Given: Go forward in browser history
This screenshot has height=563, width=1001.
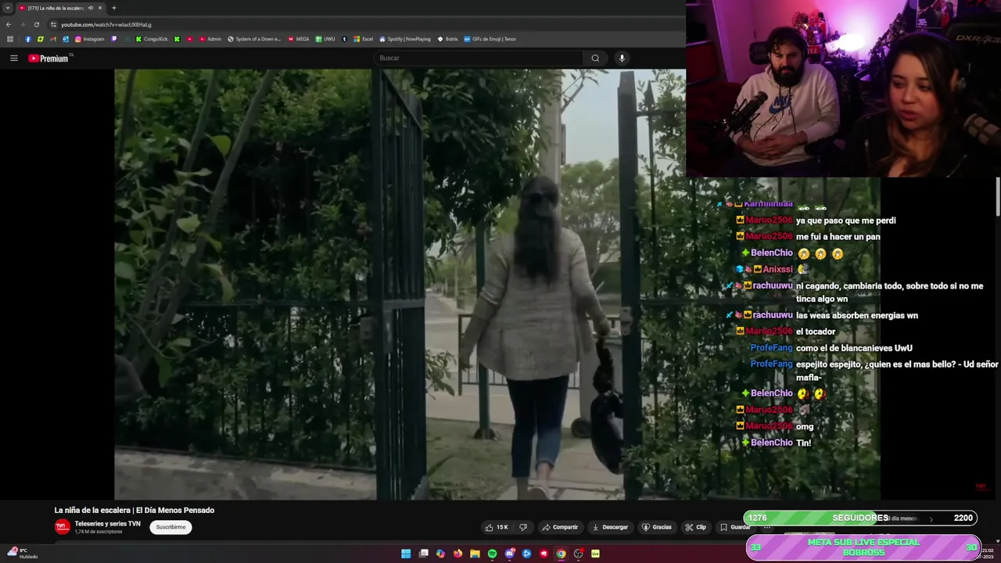Looking at the screenshot, I should (x=23, y=24).
